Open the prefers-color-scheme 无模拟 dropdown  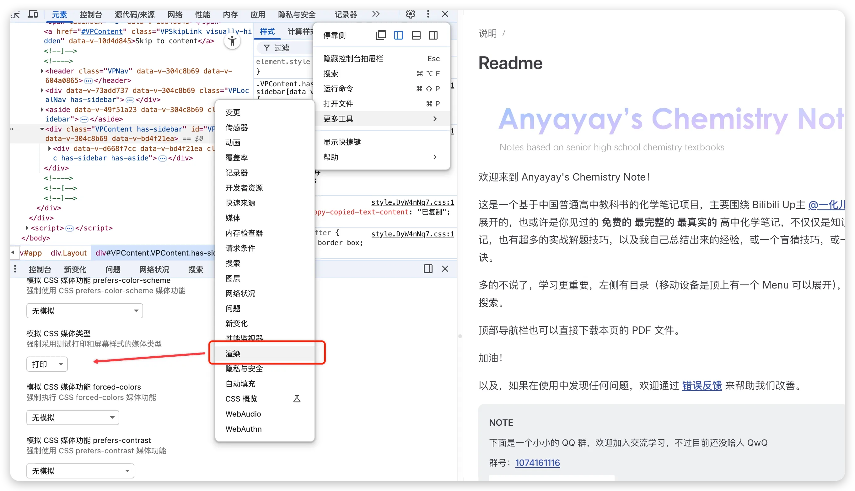click(x=85, y=310)
